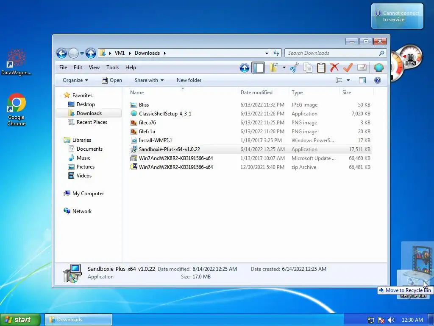
Task: Open Classic Shell settings shell icon
Action: (x=378, y=67)
